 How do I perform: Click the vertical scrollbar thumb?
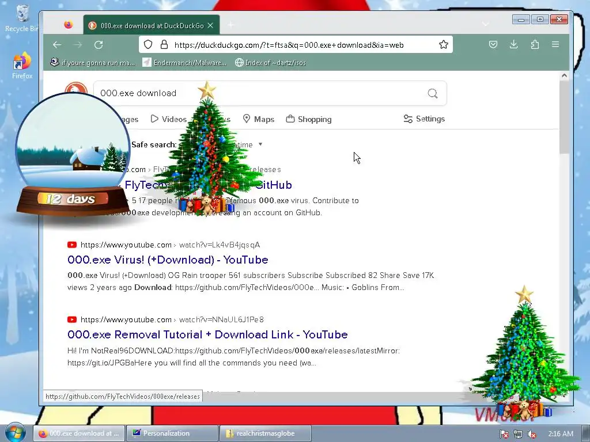(x=564, y=117)
